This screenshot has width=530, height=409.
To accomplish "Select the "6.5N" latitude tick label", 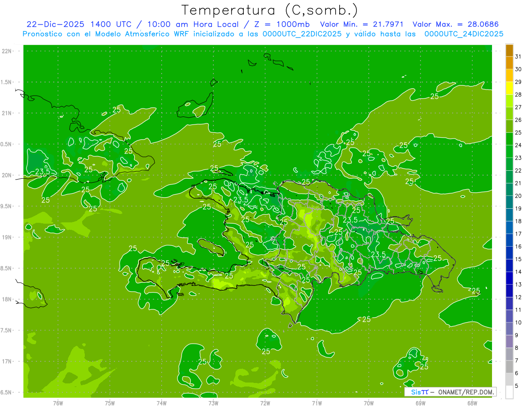I will (7, 392).
